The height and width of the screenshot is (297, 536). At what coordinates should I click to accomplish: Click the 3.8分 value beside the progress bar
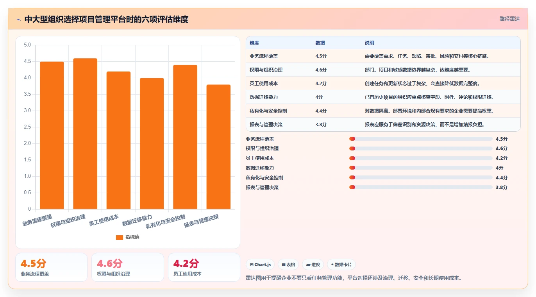coord(502,187)
